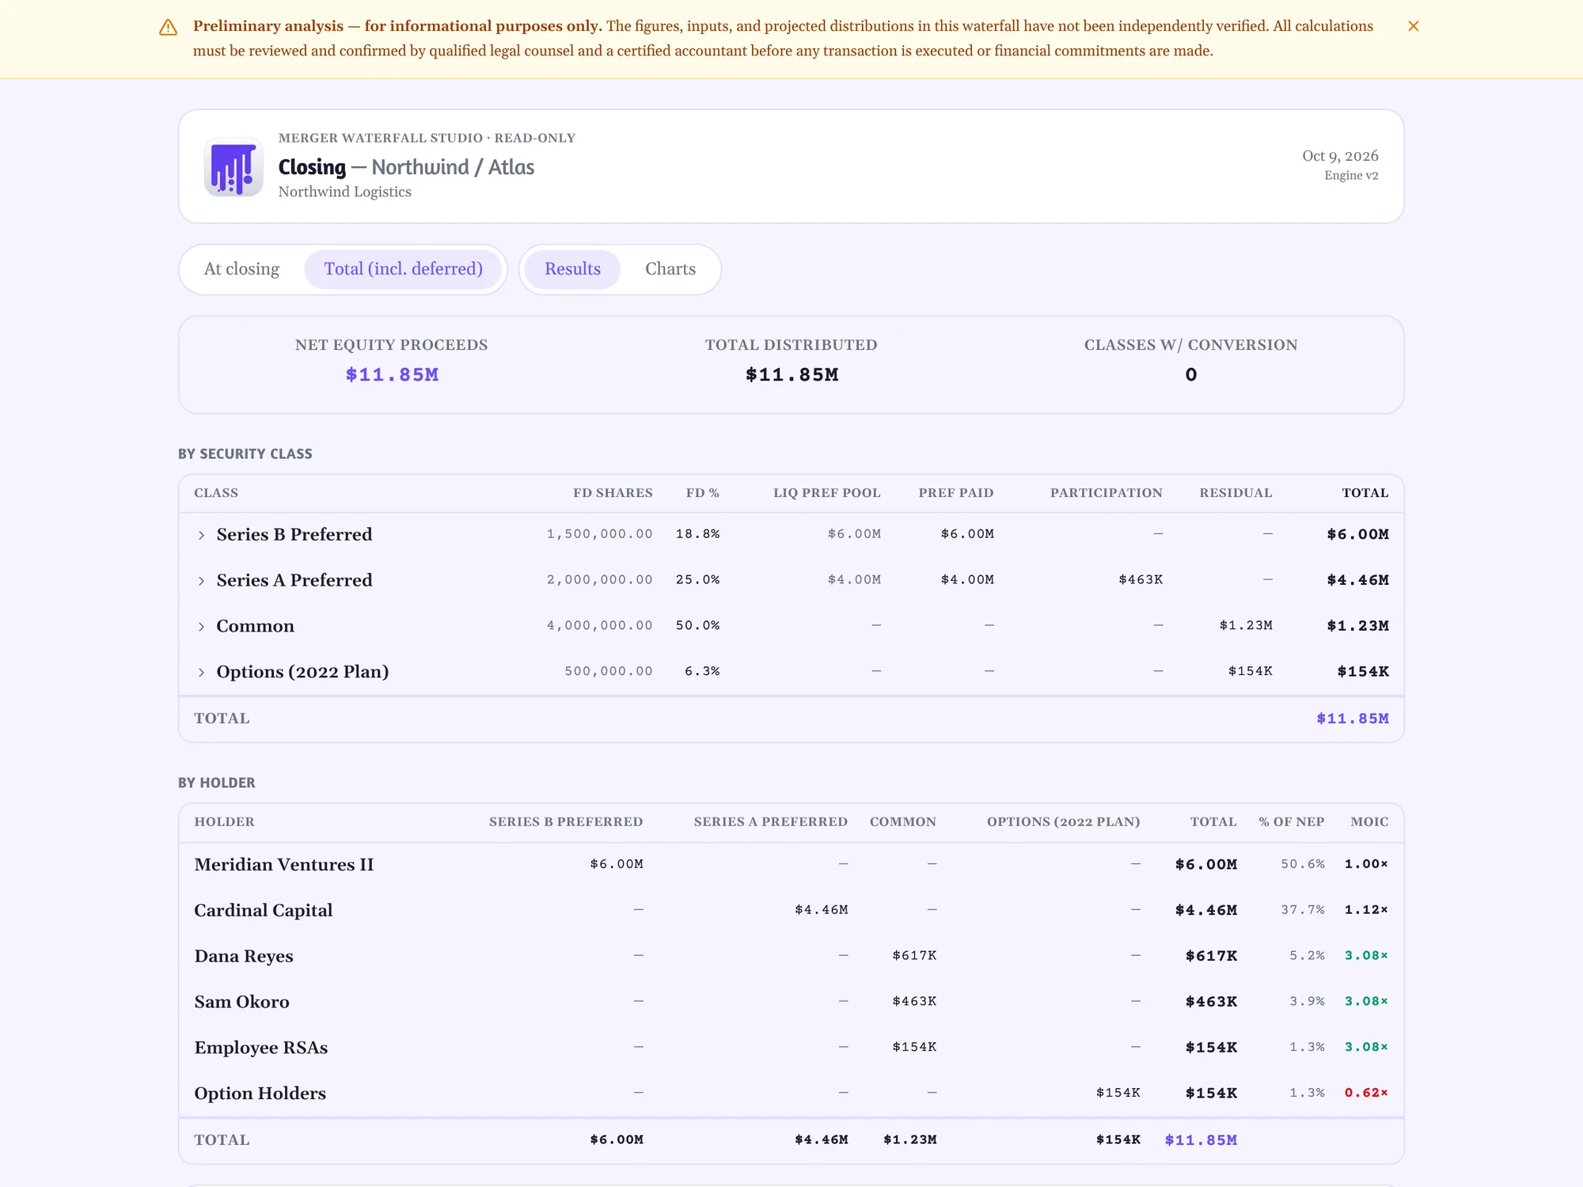The width and height of the screenshot is (1583, 1187).
Task: Select Total (incl. deferred) view
Action: 404,269
